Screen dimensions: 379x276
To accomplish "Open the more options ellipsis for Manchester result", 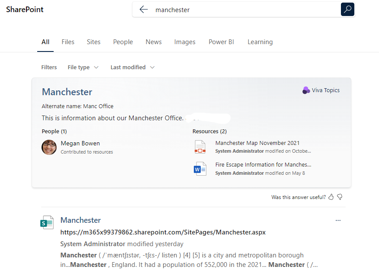I will pos(338,220).
